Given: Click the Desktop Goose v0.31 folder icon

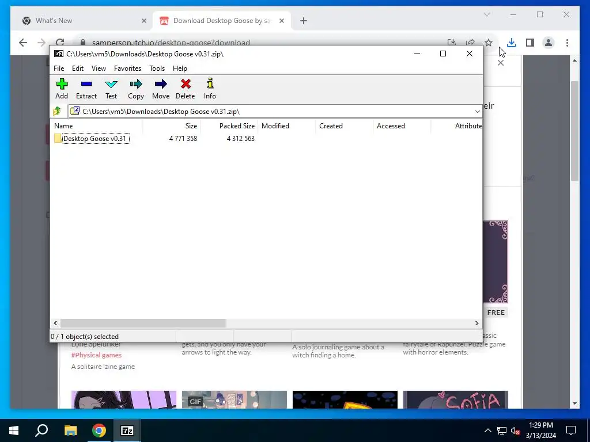Looking at the screenshot, I should (x=58, y=138).
